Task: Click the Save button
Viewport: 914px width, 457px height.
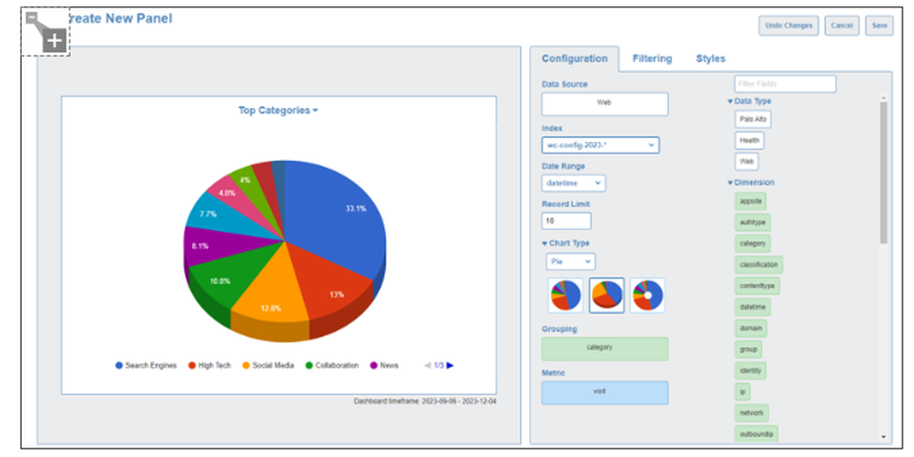Action: (x=879, y=26)
